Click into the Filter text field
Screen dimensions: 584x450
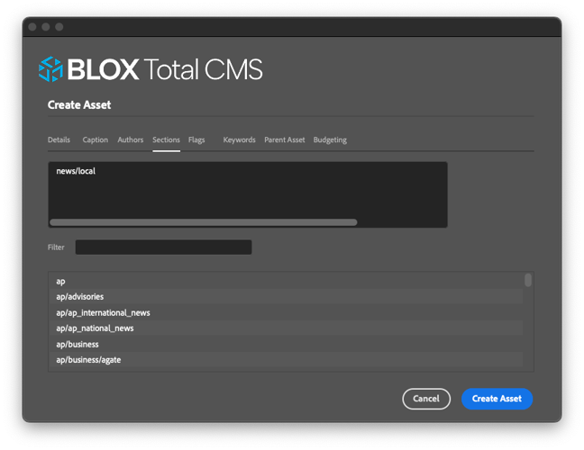[x=163, y=247]
